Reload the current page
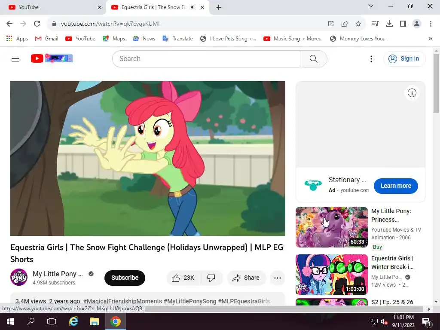The height and width of the screenshot is (330, 440). [x=37, y=24]
